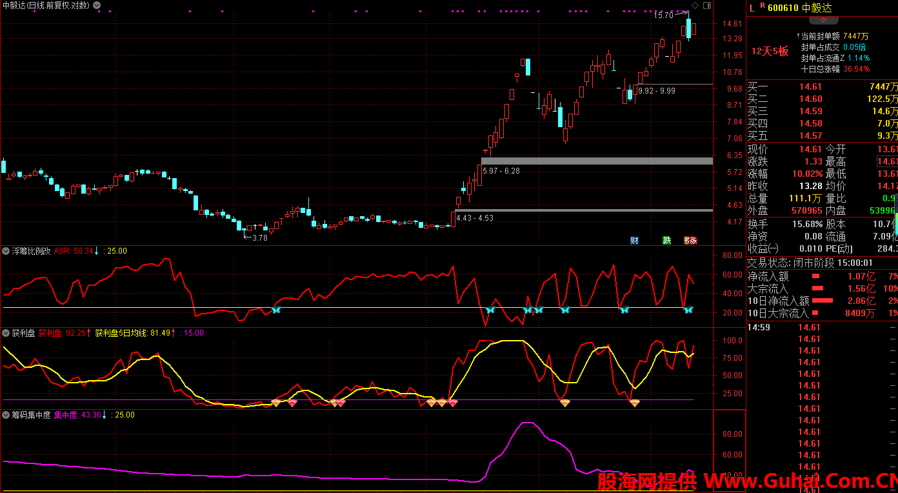Open the 筹码集中度 indicator menu
This screenshot has width=898, height=493.
coord(6,415)
